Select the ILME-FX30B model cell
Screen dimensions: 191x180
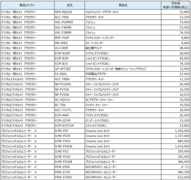pos(70,162)
